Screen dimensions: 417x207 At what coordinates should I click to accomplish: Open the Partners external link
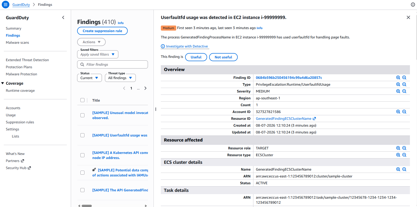[x=15, y=161]
